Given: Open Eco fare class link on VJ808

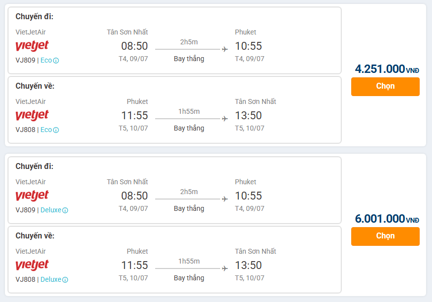Looking at the screenshot, I should 46,130.
